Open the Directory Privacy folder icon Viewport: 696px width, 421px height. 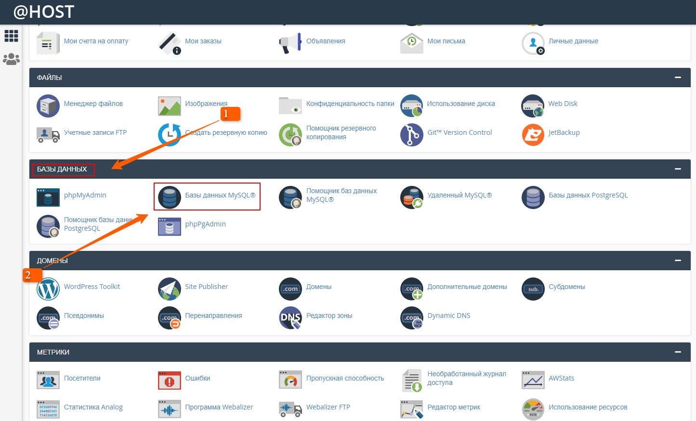click(290, 105)
